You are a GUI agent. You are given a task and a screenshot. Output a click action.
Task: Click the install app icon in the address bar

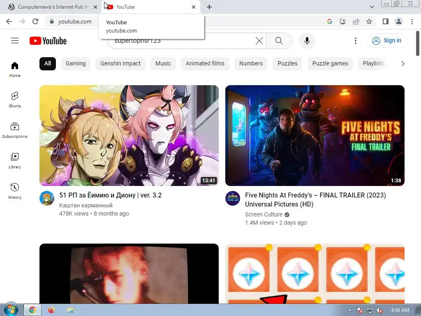[343, 21]
